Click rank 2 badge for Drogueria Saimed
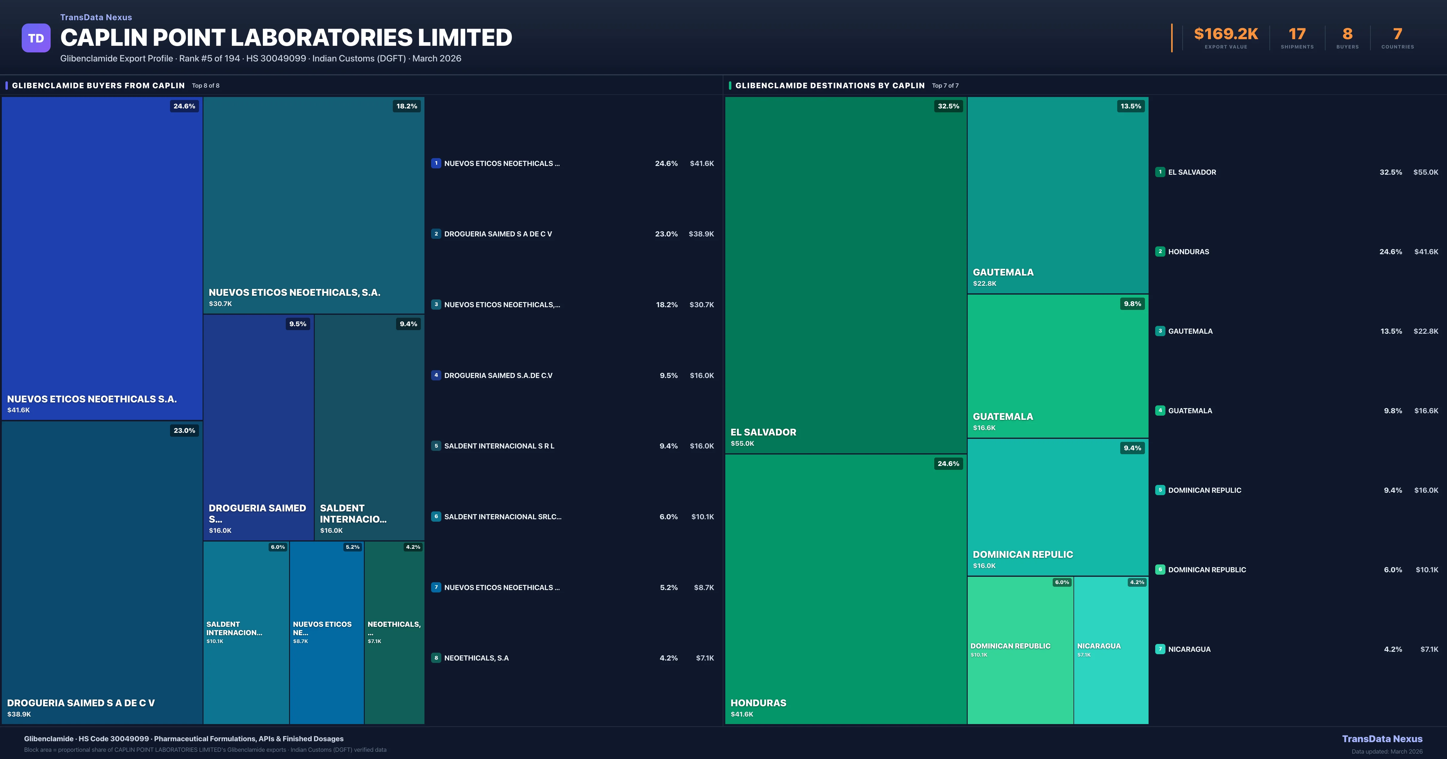Viewport: 1447px width, 759px height. point(436,234)
